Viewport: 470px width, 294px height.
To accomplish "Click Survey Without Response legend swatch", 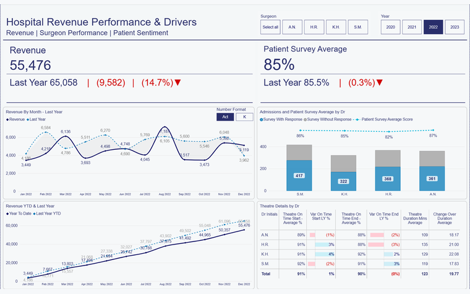I will (x=305, y=119).
